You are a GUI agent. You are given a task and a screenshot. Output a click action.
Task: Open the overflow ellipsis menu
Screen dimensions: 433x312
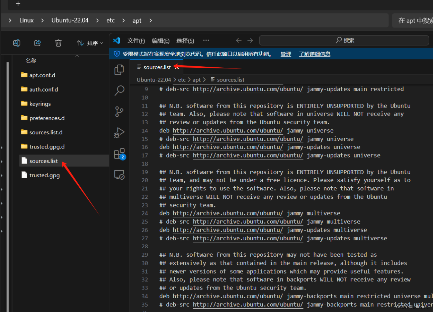point(206,40)
